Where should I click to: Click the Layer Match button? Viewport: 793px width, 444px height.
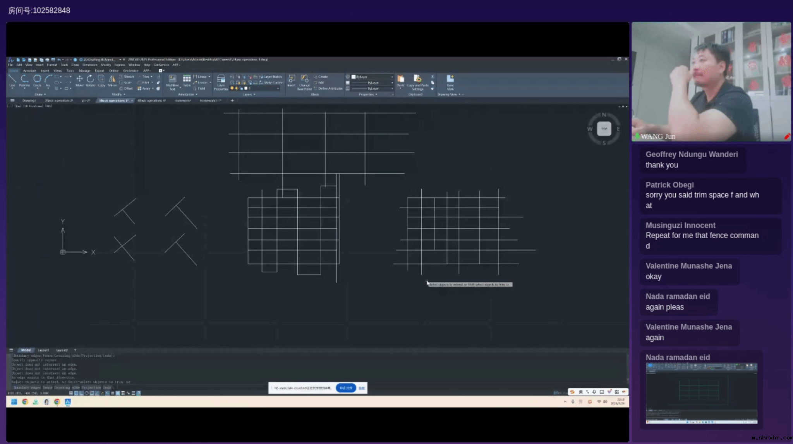(271, 77)
